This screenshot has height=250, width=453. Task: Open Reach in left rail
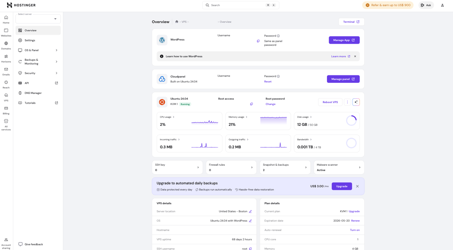point(6,84)
